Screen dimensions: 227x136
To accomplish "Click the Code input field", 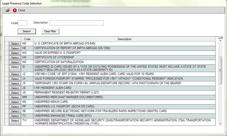I will [x=23, y=23].
